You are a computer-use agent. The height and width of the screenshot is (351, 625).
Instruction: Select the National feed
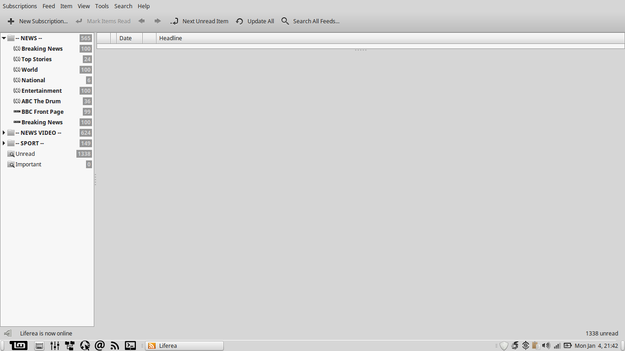point(47,80)
